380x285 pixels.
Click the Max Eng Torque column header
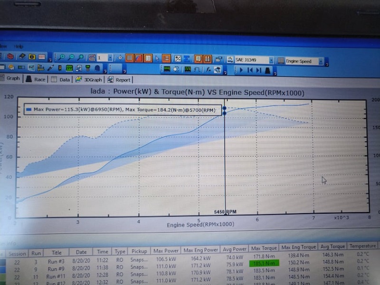(x=299, y=247)
